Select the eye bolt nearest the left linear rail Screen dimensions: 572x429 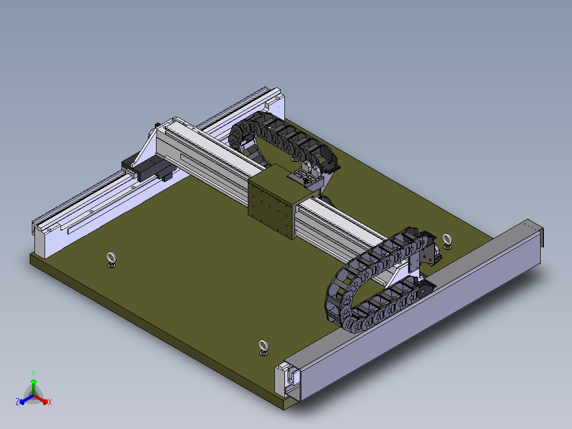(x=111, y=260)
